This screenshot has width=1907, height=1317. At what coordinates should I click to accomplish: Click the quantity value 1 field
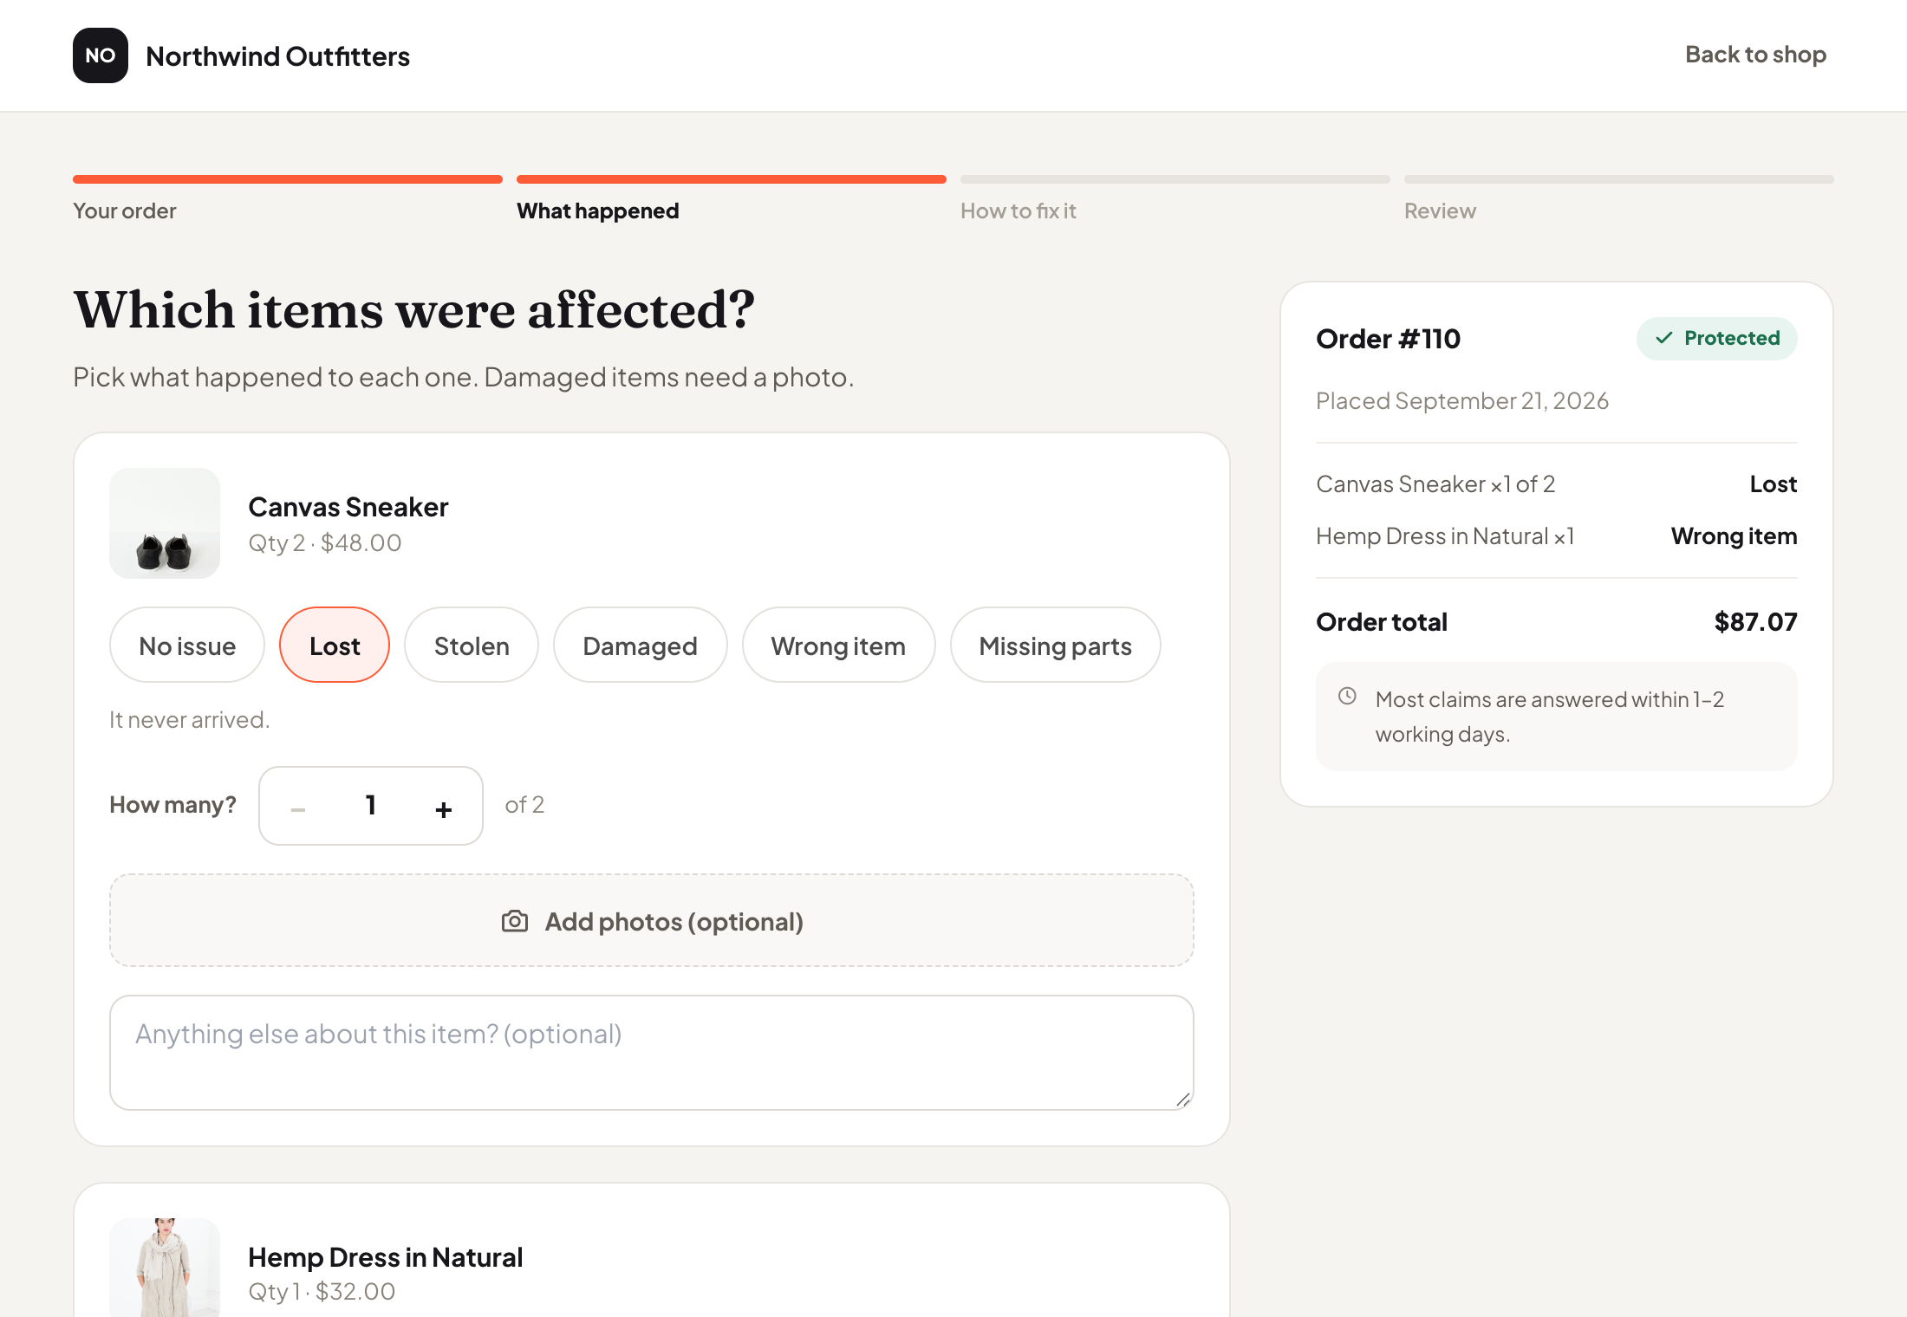pyautogui.click(x=371, y=805)
